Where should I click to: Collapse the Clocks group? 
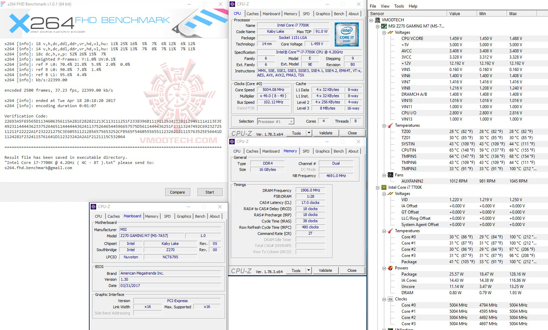pos(384,299)
